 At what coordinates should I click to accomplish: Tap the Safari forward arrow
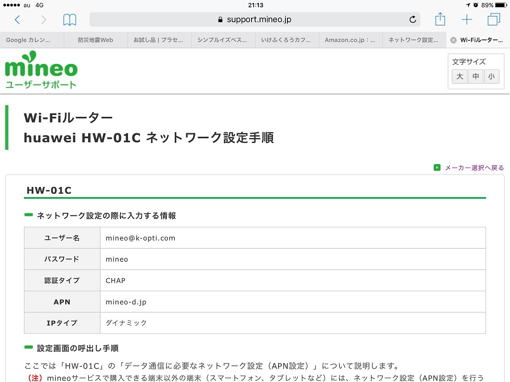coord(43,20)
